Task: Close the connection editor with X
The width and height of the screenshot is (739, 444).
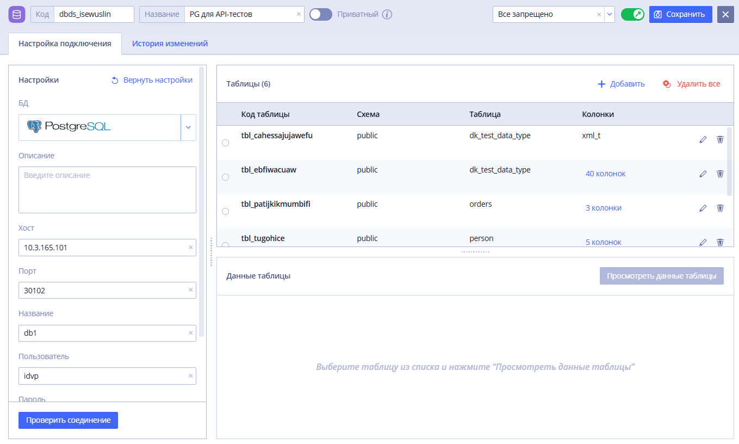Action: click(725, 15)
